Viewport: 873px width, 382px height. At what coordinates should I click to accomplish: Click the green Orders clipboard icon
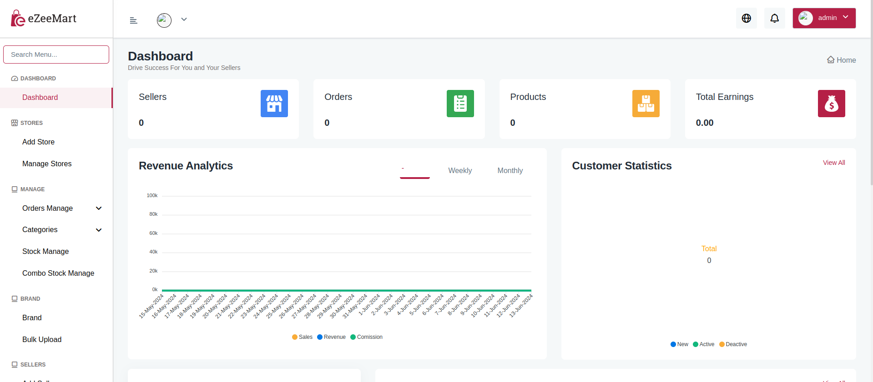click(460, 104)
